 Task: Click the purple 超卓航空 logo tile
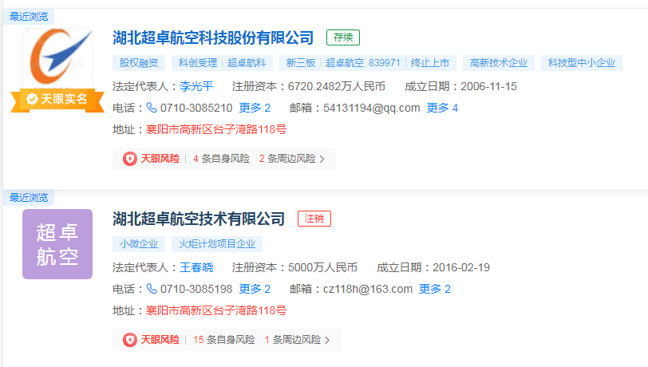coord(57,244)
